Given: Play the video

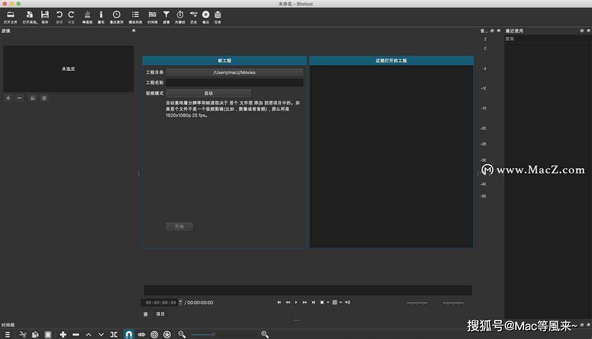Looking at the screenshot, I should coord(296,302).
